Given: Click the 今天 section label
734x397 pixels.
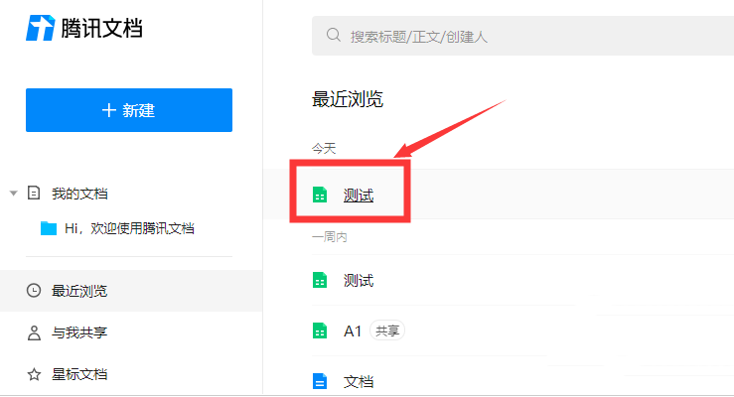Looking at the screenshot, I should click(x=324, y=149).
